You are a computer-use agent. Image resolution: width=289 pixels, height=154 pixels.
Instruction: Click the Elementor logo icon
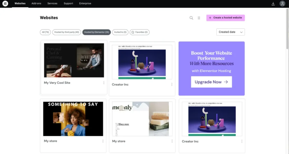[x=5, y=4]
